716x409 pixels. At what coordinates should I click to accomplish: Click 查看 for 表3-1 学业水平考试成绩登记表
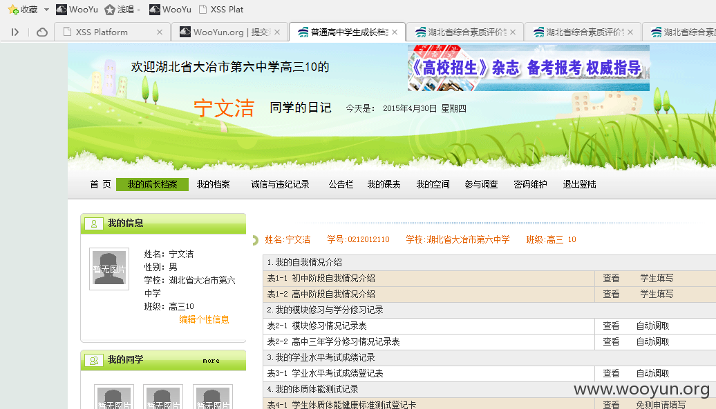tap(611, 373)
